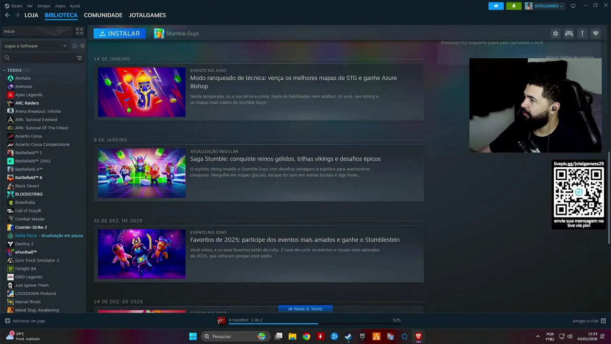611x344 pixels.
Task: Click the Windows Pesquisar search box
Action: click(235, 336)
